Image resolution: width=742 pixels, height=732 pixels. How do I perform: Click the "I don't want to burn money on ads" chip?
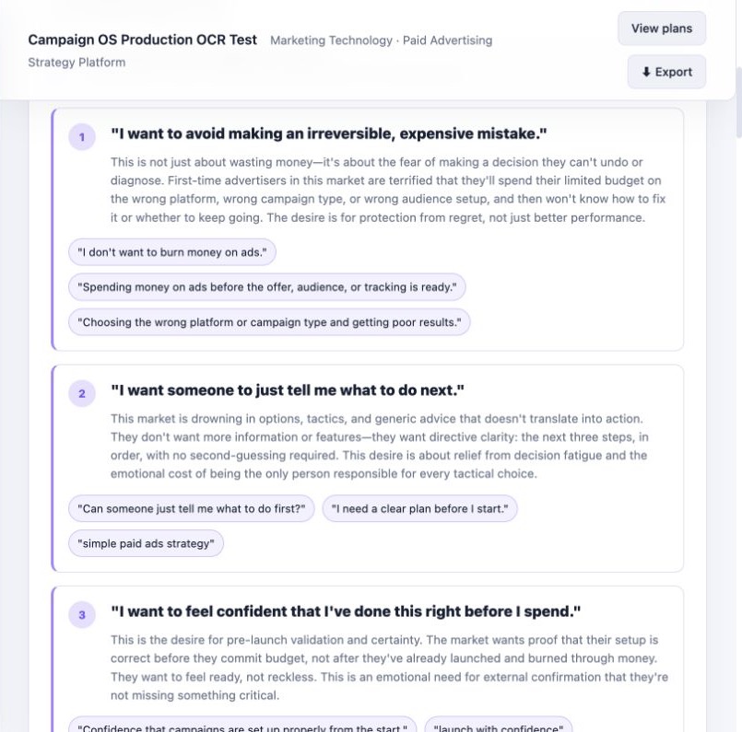[x=172, y=252]
